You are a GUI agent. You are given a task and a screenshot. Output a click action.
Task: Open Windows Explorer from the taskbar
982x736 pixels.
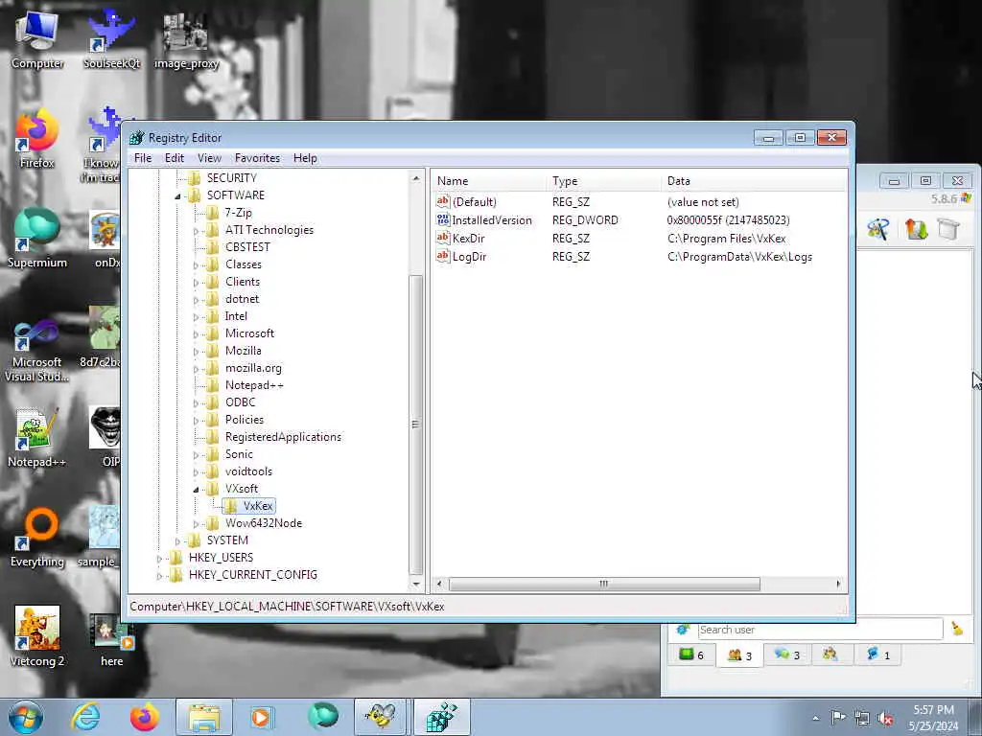pos(203,717)
